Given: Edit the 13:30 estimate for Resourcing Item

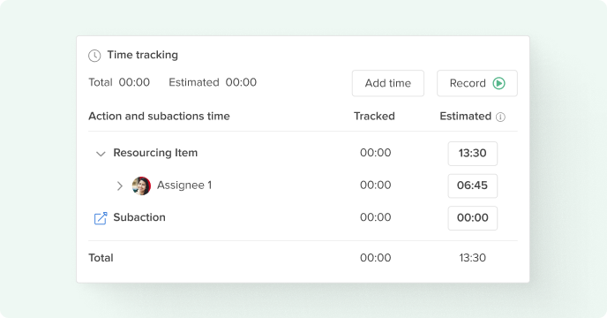Looking at the screenshot, I should tap(473, 154).
